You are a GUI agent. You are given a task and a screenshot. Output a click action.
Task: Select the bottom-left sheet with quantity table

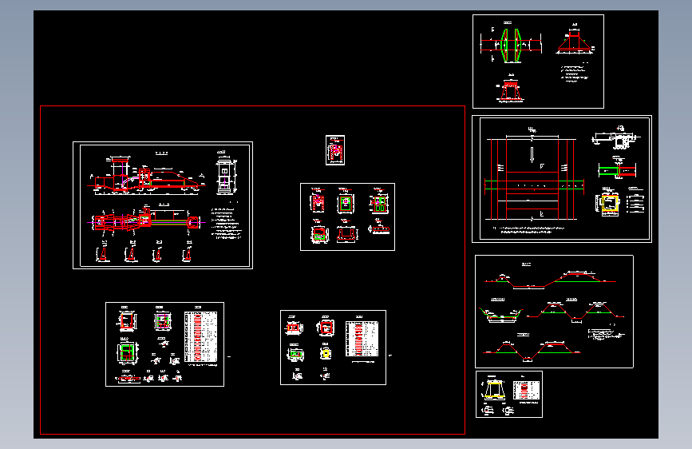click(x=164, y=344)
